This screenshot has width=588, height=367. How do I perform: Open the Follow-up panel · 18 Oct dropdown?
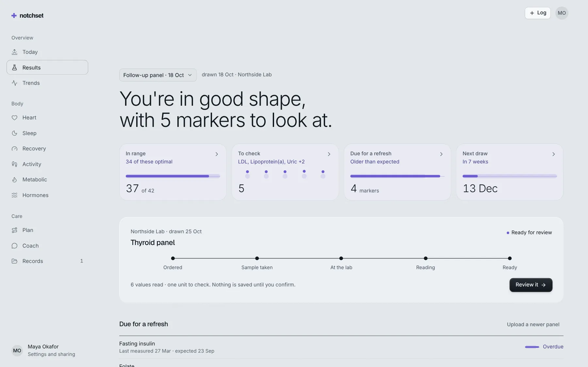pyautogui.click(x=158, y=75)
